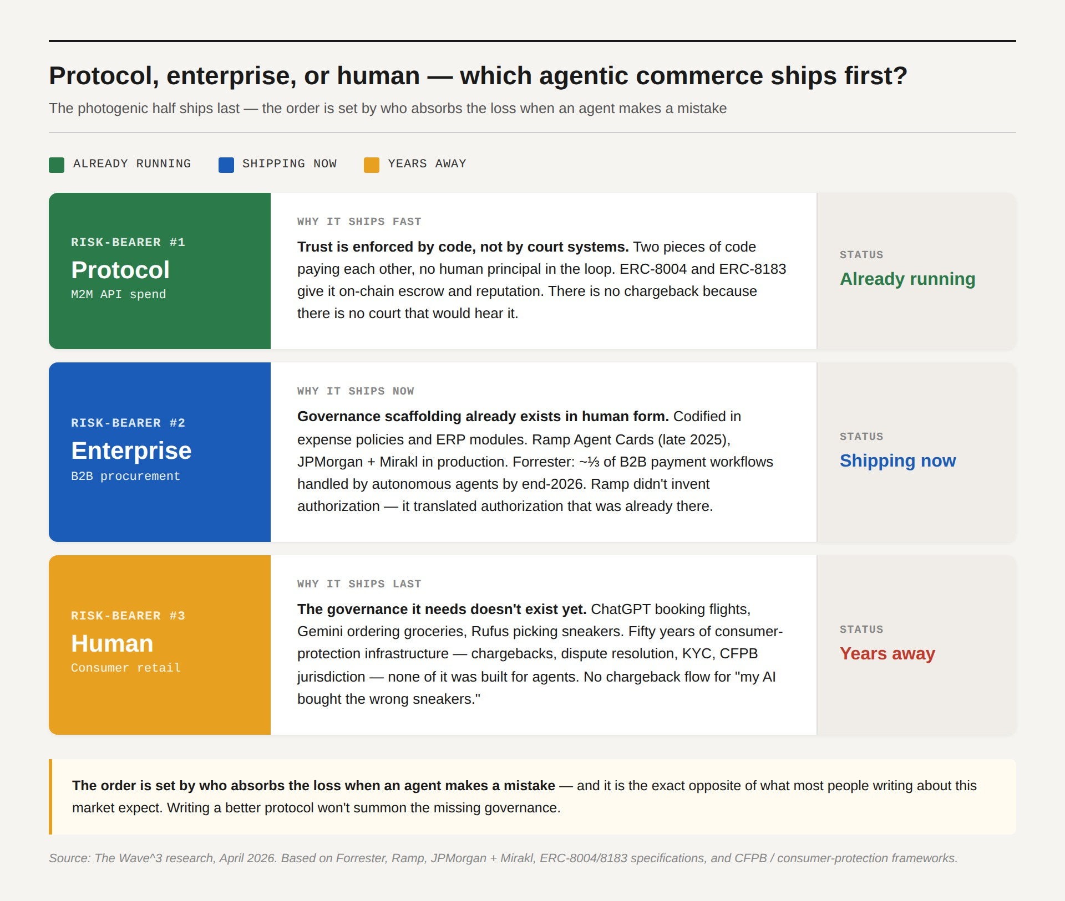Click the 'Already running' status value
Image resolution: width=1065 pixels, height=901 pixels.
coord(907,279)
